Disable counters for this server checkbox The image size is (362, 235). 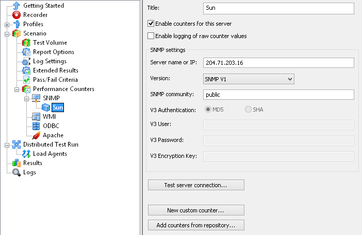tap(151, 24)
